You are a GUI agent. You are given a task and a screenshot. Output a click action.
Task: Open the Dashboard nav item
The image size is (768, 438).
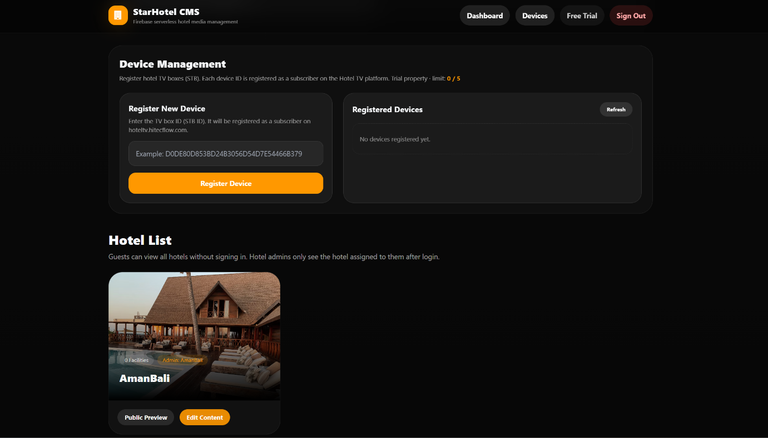(484, 16)
